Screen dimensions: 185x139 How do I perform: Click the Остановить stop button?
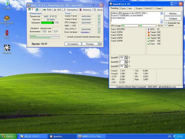pyautogui.click(x=73, y=44)
